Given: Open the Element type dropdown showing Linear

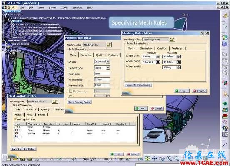Looking at the screenshot, I should [x=108, y=68].
